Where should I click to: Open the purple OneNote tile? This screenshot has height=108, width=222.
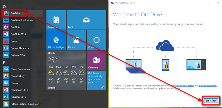[x=96, y=60]
